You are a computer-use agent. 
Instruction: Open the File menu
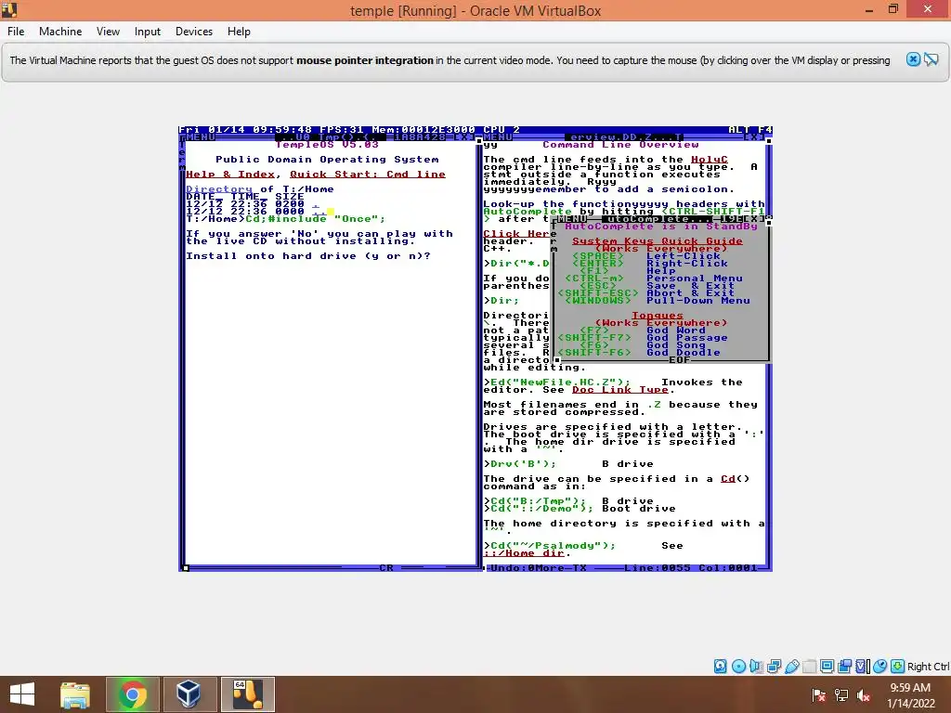[16, 32]
